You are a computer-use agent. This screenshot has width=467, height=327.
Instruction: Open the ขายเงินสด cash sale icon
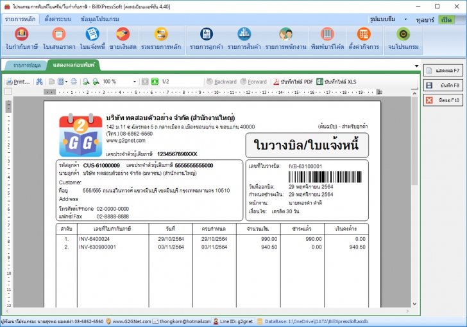pyautogui.click(x=123, y=39)
